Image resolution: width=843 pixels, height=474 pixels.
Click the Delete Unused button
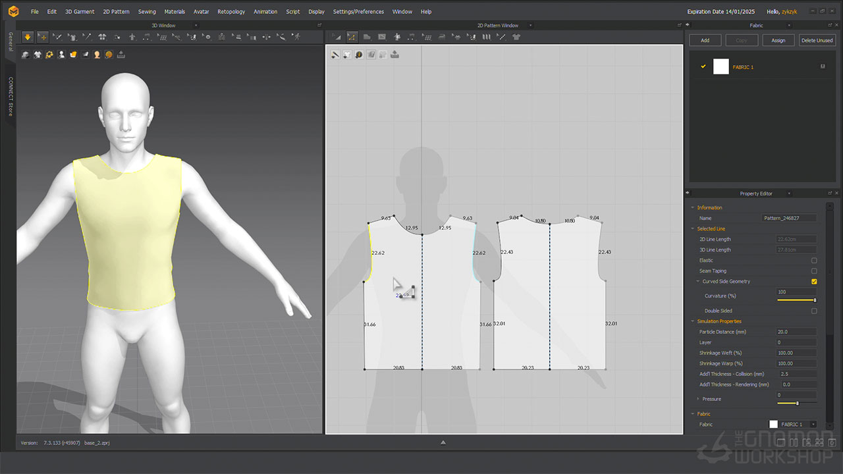(817, 41)
